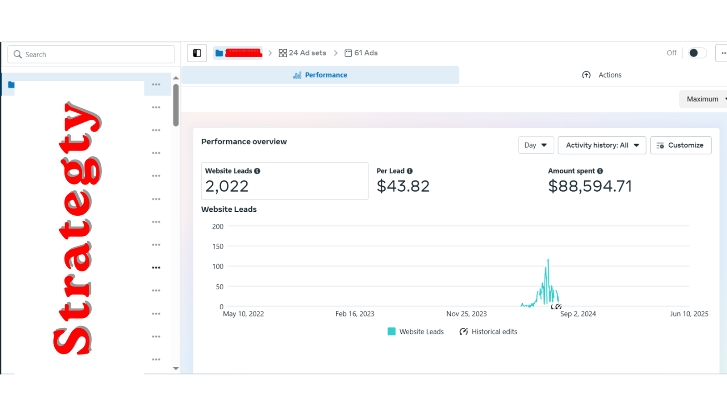Open the Day granularity dropdown
The image size is (727, 408).
(536, 145)
